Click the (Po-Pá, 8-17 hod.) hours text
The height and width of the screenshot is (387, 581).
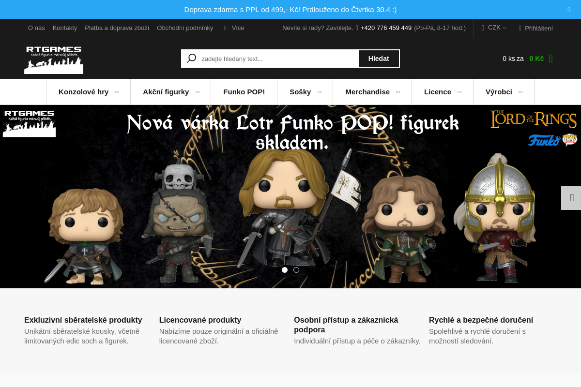440,28
